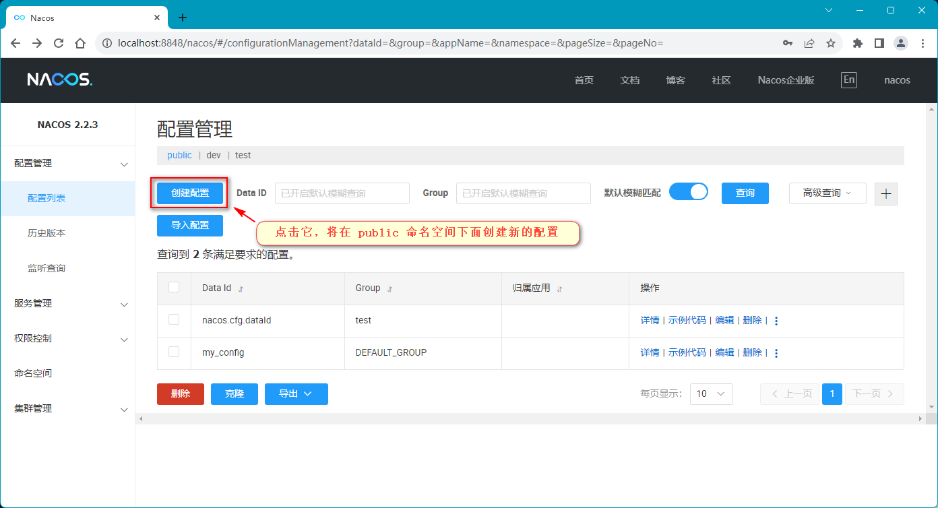
Task: Check the nacos.cfg.dataId row checkbox
Action: click(x=174, y=319)
